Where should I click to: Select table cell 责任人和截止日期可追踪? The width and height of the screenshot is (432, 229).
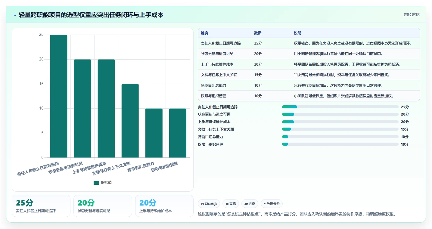point(221,43)
